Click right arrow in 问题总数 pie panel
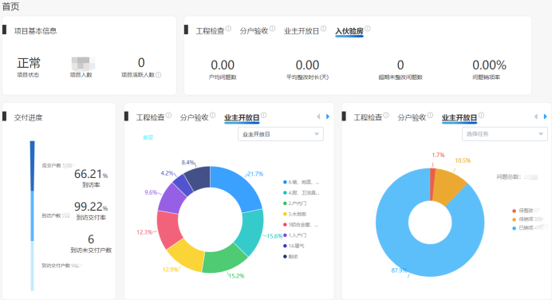This screenshot has width=552, height=300. pos(546,116)
